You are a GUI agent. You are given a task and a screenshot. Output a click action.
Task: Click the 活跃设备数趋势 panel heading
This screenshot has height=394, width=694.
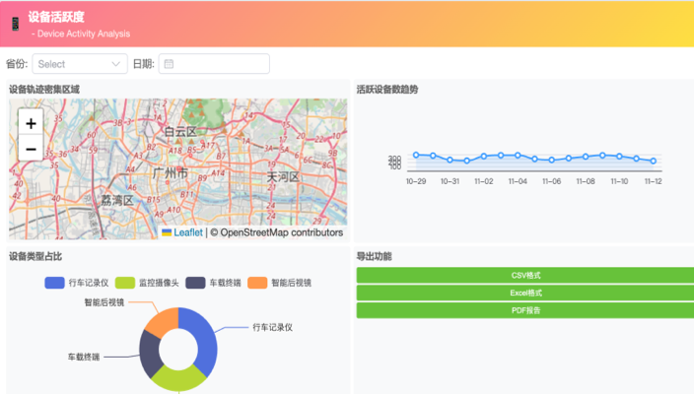click(387, 90)
